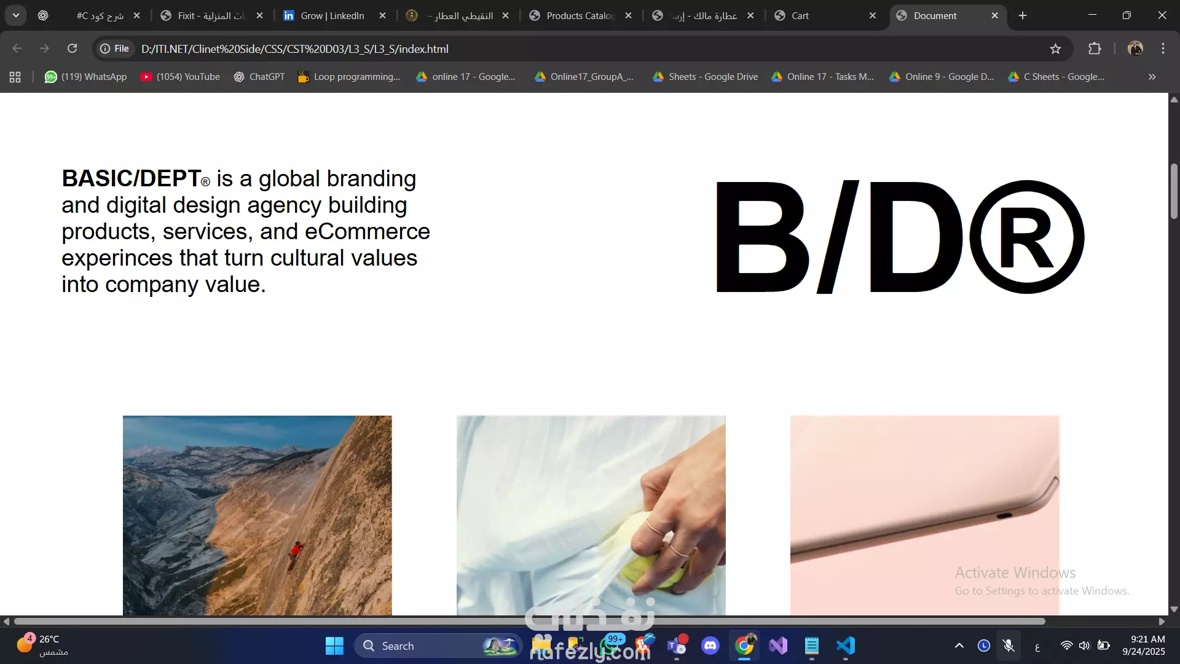Image resolution: width=1180 pixels, height=664 pixels.
Task: Switch to the Grow | LinkedIn tab
Action: [x=332, y=15]
